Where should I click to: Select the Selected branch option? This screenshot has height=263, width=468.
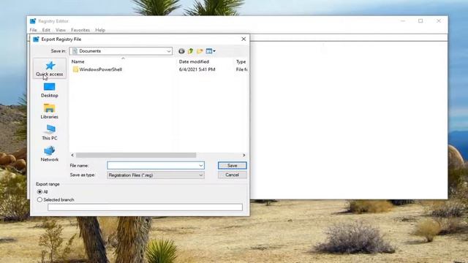pos(39,199)
